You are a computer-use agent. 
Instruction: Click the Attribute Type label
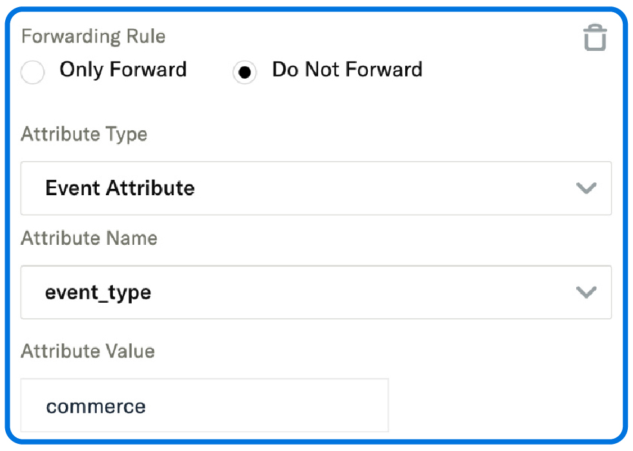click(84, 135)
